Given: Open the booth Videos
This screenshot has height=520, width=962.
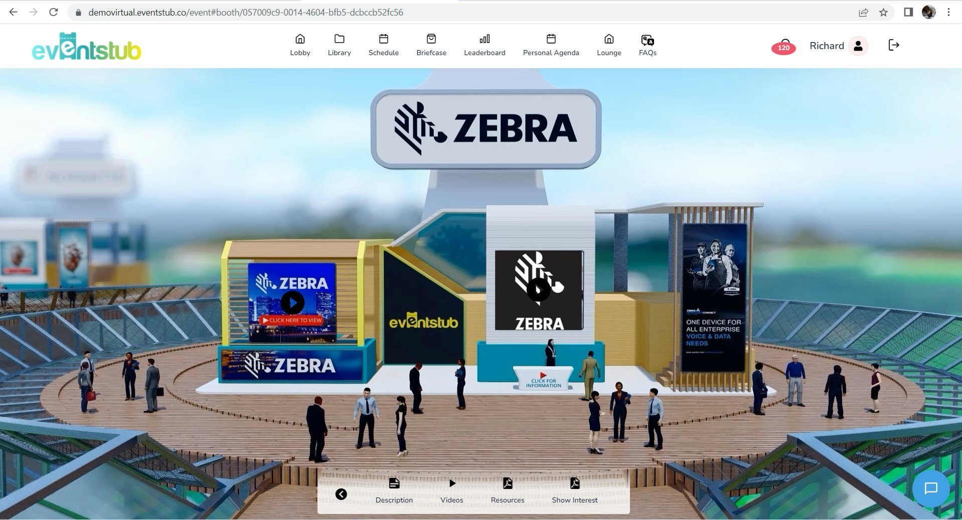Looking at the screenshot, I should click(x=452, y=490).
